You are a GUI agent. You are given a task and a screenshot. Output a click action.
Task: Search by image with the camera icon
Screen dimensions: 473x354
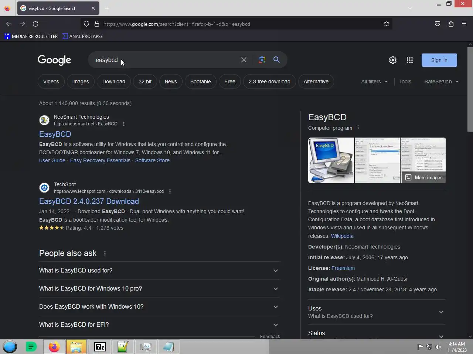point(262,60)
